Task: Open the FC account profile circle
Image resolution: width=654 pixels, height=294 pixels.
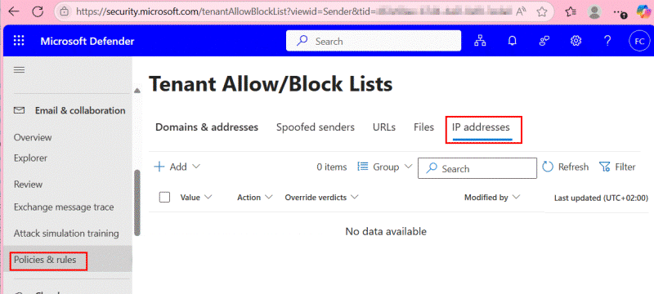Action: pos(639,41)
